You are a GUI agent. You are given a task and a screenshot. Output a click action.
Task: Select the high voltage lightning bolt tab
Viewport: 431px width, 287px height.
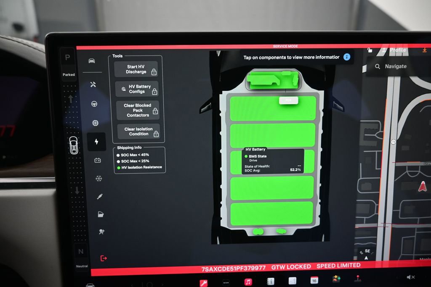point(96,142)
